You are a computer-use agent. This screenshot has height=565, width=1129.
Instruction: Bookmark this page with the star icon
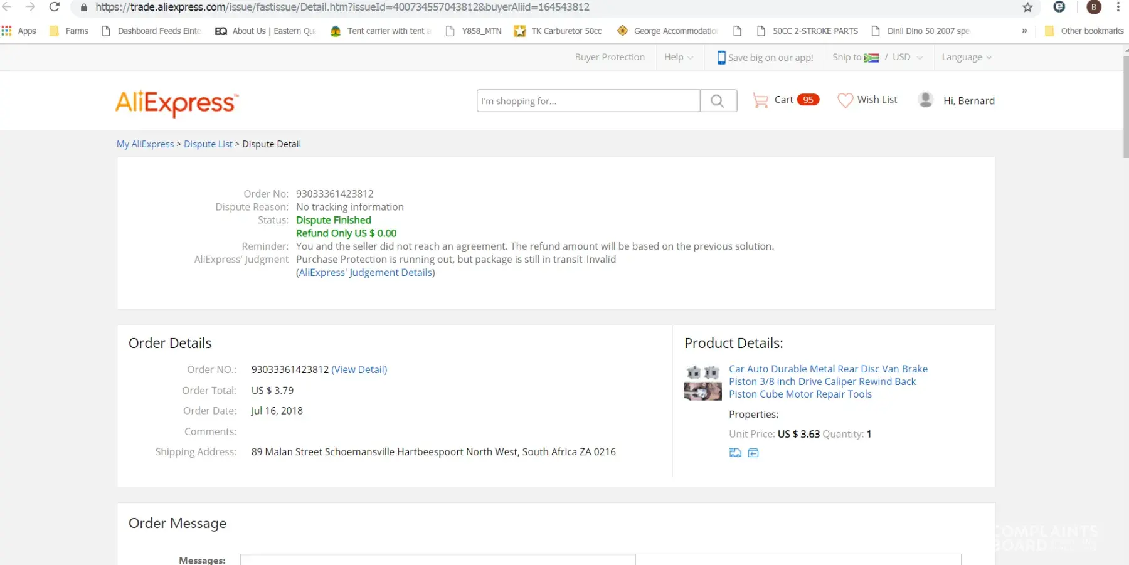click(1027, 8)
